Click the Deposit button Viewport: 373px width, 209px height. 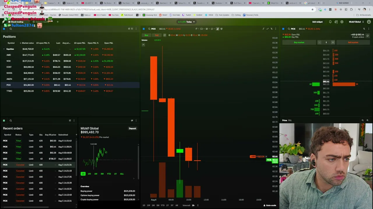tap(132, 128)
